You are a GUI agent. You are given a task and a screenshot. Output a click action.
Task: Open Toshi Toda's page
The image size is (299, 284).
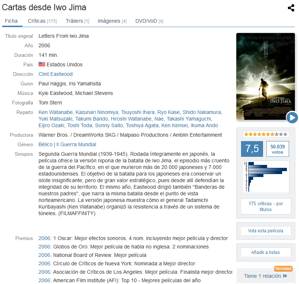[80, 126]
